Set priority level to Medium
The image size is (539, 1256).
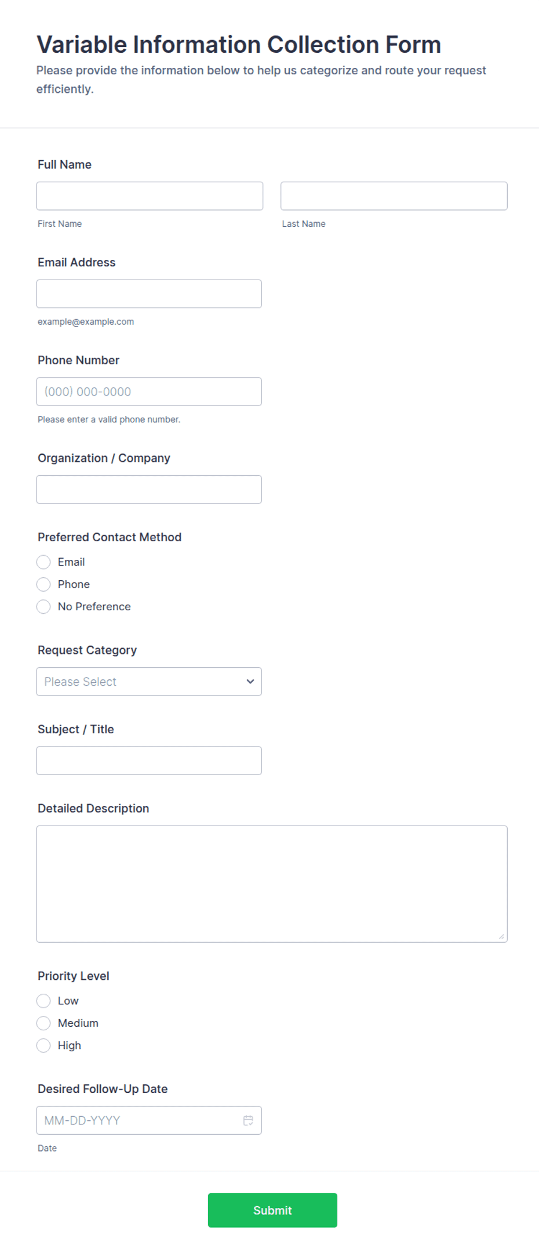[43, 1023]
